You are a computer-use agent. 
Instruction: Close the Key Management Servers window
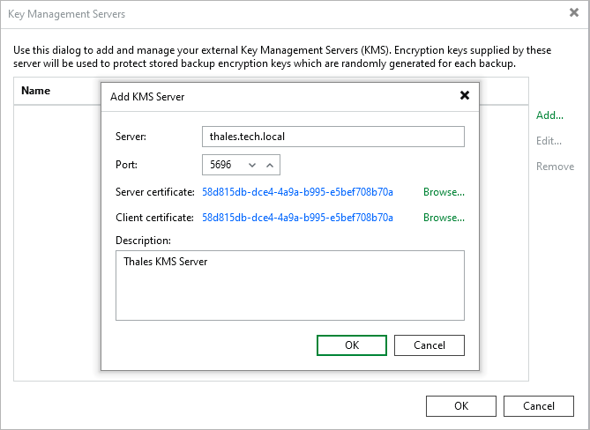tap(574, 13)
